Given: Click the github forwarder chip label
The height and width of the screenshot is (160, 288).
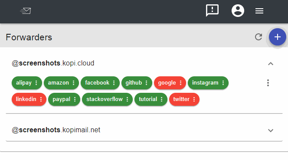Looking at the screenshot, I should [134, 83].
